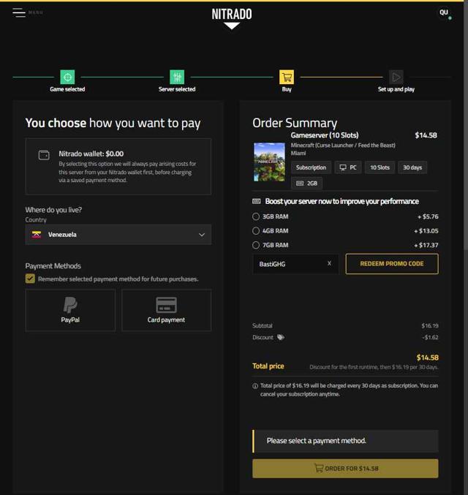468x495 pixels.
Task: Click the Menu label text
Action: (36, 12)
